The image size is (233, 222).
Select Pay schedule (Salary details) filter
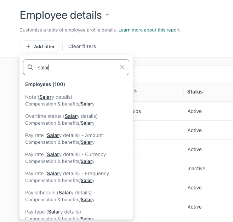click(x=58, y=193)
